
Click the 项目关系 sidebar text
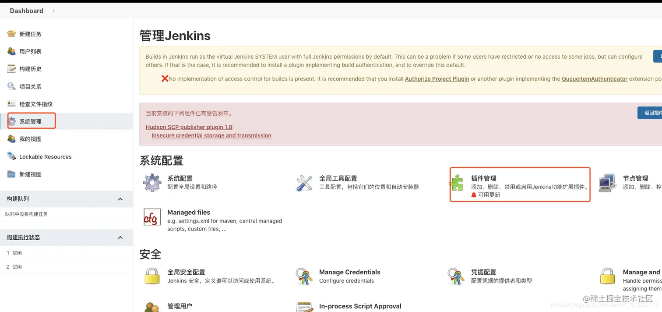[30, 86]
